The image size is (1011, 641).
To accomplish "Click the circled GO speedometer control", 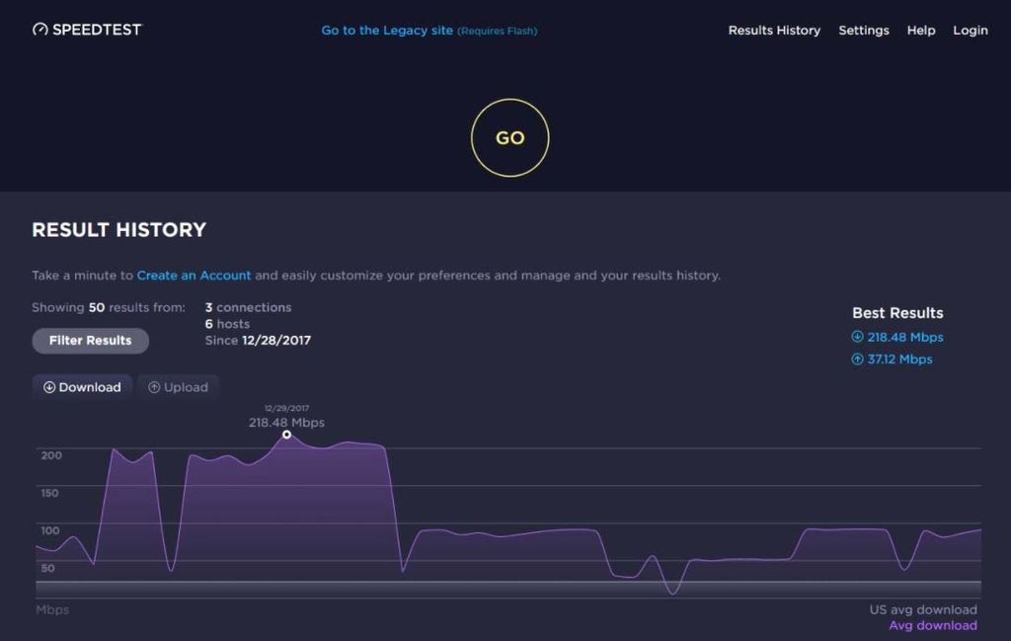I will [509, 137].
